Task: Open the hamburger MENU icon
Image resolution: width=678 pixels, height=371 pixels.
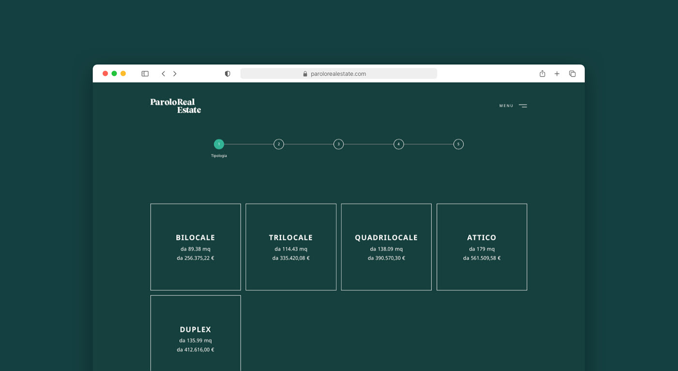Action: pos(523,106)
